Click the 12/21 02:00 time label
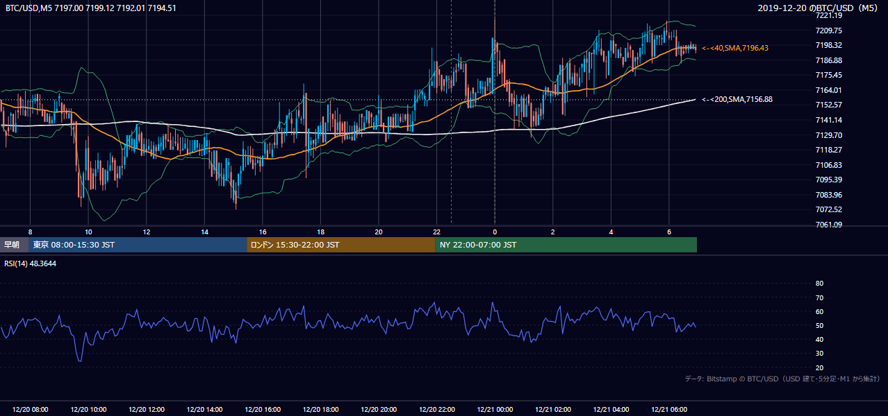 tap(553, 410)
